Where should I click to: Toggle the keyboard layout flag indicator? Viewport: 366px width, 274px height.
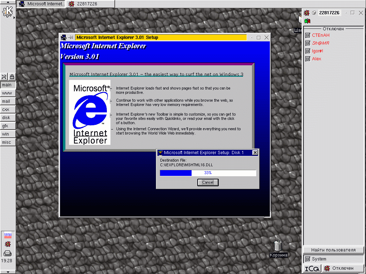point(8,235)
